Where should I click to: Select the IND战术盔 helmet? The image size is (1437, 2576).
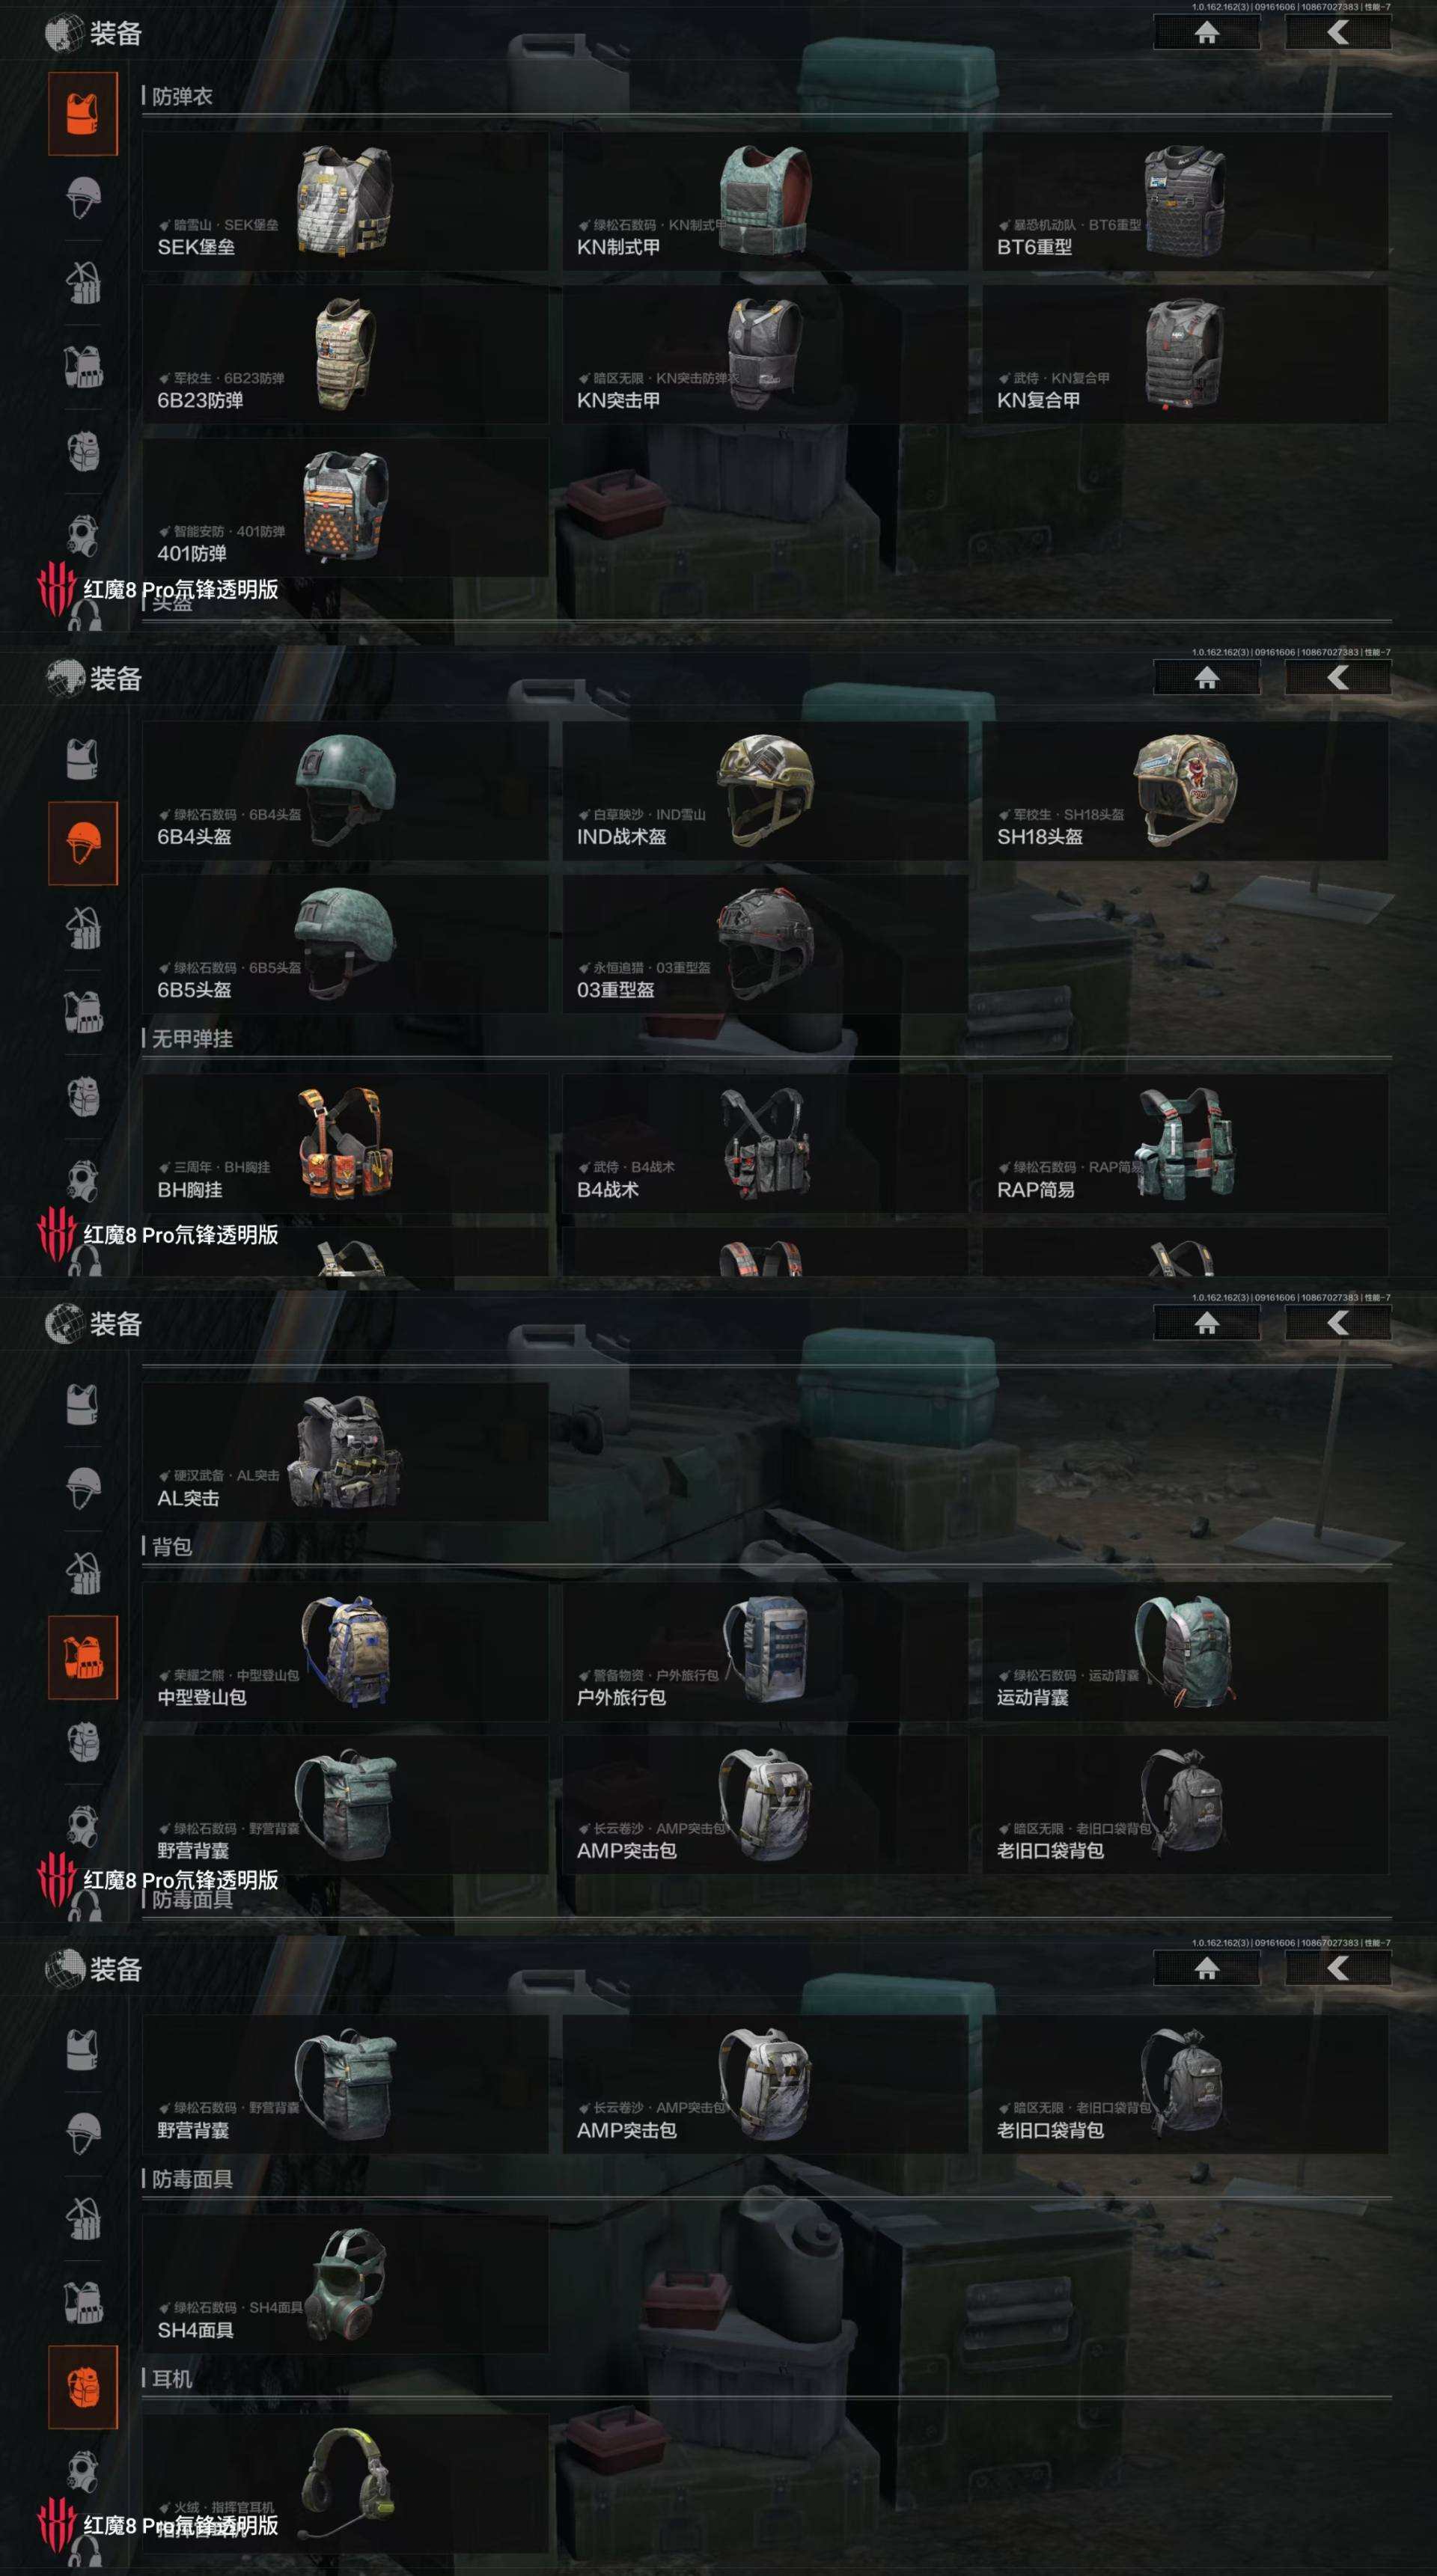pos(765,791)
